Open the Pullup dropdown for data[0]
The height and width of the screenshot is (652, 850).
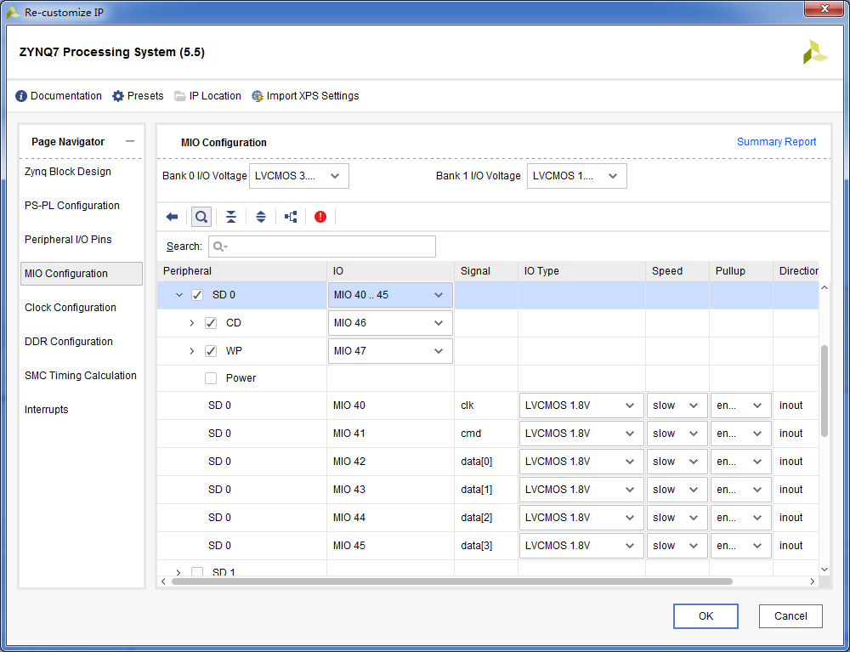coord(741,462)
